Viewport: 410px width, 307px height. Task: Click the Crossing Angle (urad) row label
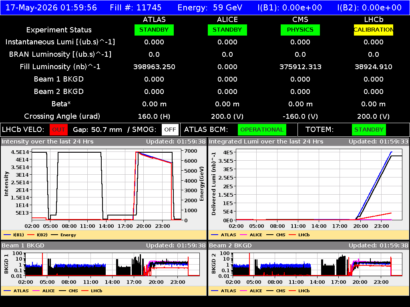[x=62, y=116]
